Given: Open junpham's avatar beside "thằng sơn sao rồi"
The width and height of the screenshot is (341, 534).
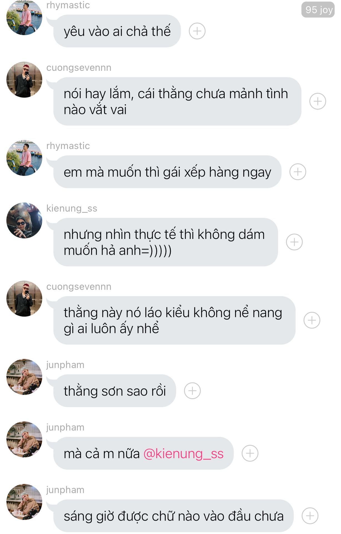Looking at the screenshot, I should (x=24, y=377).
